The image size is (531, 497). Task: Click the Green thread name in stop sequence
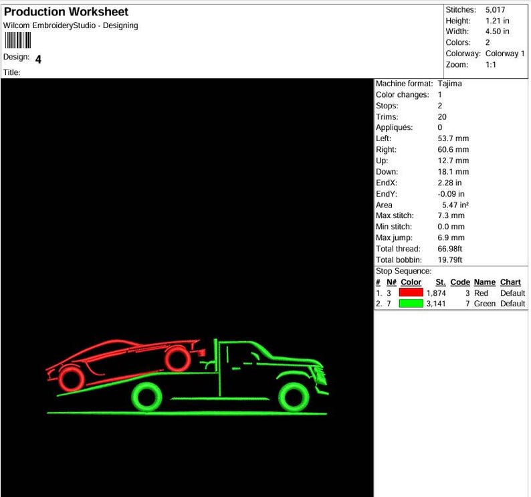tap(485, 304)
